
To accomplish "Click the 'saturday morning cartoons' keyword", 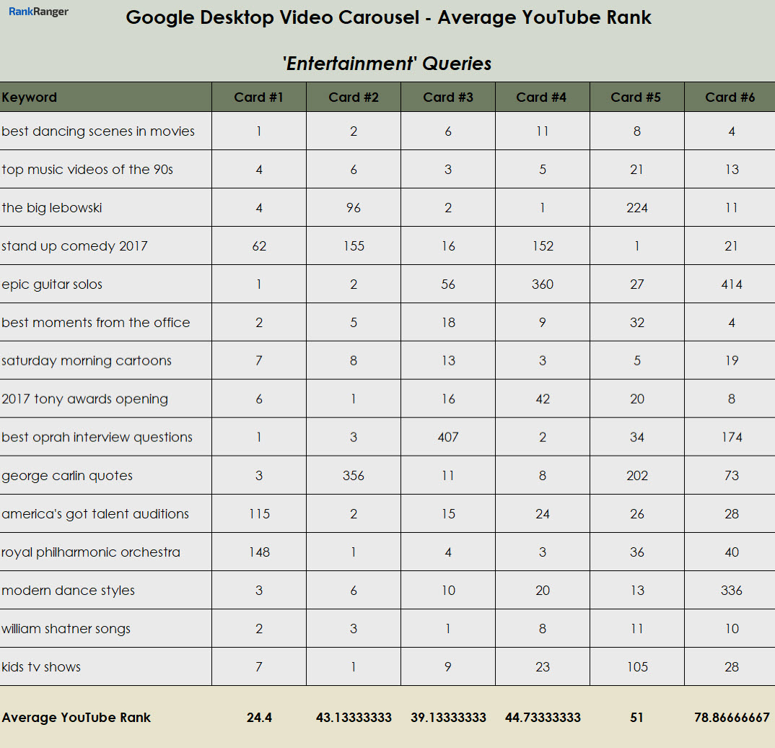I will [87, 361].
